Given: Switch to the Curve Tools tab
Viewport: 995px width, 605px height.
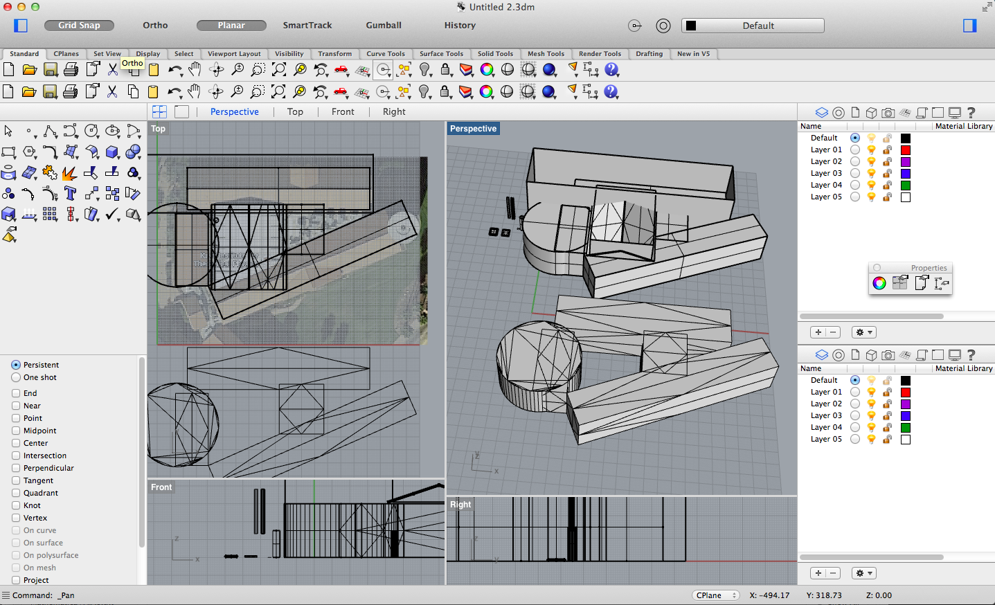Looking at the screenshot, I should [385, 53].
